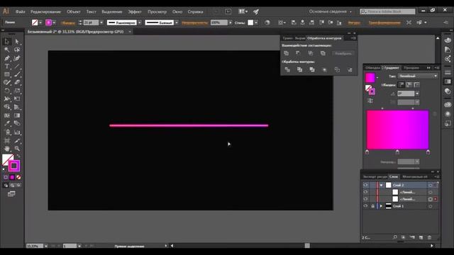Open the variable width profile dropdown

[x=140, y=23]
